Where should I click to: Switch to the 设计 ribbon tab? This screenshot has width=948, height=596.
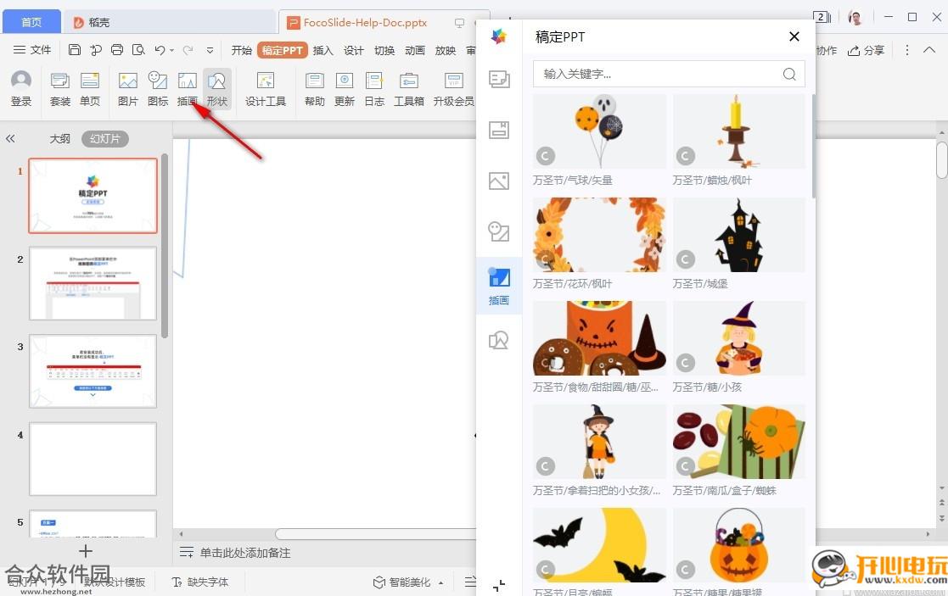pos(354,50)
